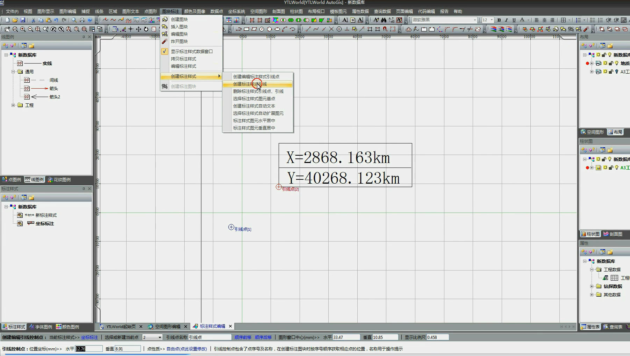Expand the 地质 layout tree node
The height and width of the screenshot is (356, 630).
coord(592,63)
